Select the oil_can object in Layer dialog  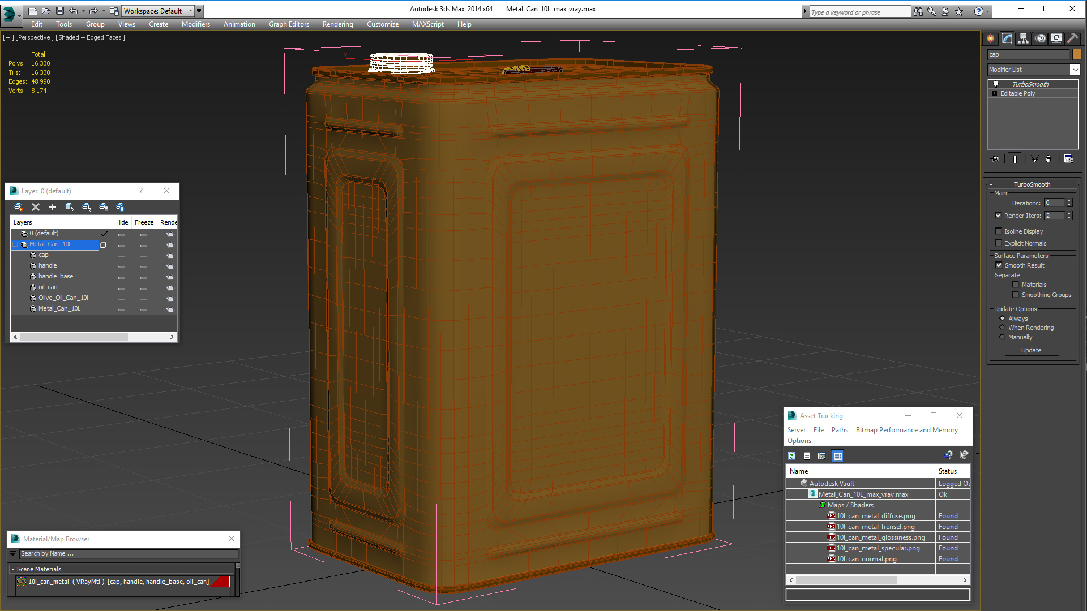[48, 287]
